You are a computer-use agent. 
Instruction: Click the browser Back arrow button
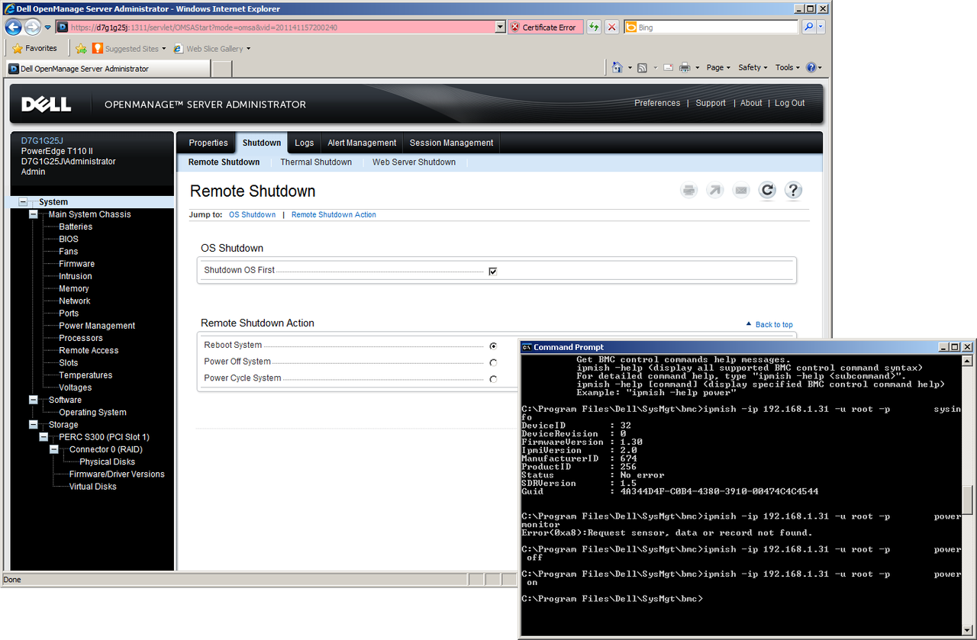[13, 27]
